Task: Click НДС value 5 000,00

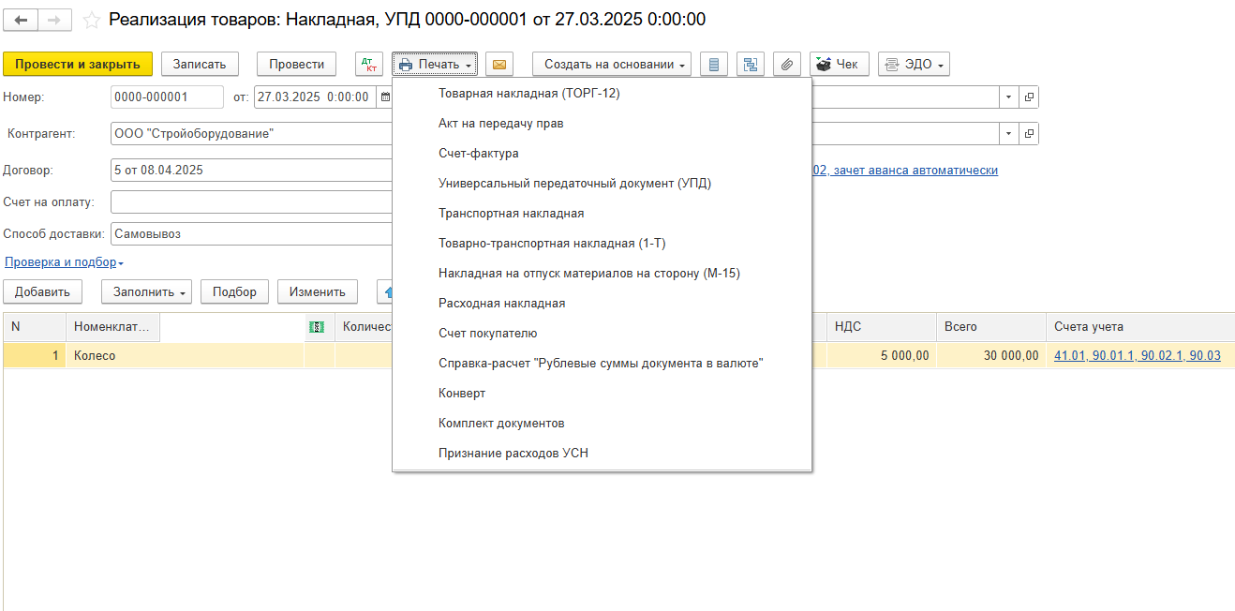Action: (881, 355)
